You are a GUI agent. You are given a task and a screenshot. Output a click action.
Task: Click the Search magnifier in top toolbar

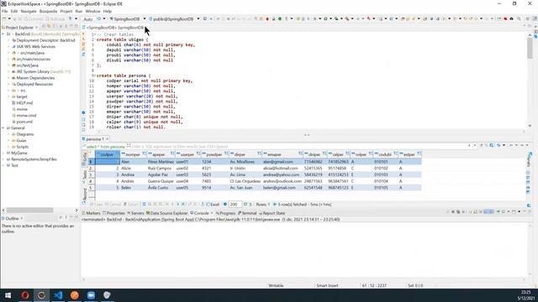point(519,18)
